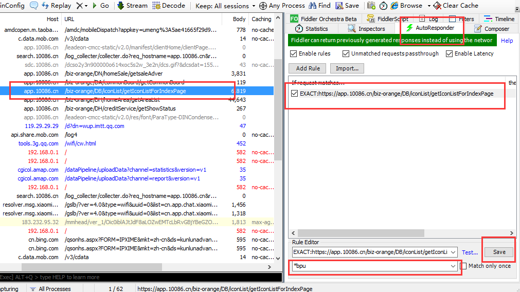Image resolution: width=520 pixels, height=292 pixels.
Task: Click the rules list horizontal scrollbar thumb
Action: coord(361,233)
